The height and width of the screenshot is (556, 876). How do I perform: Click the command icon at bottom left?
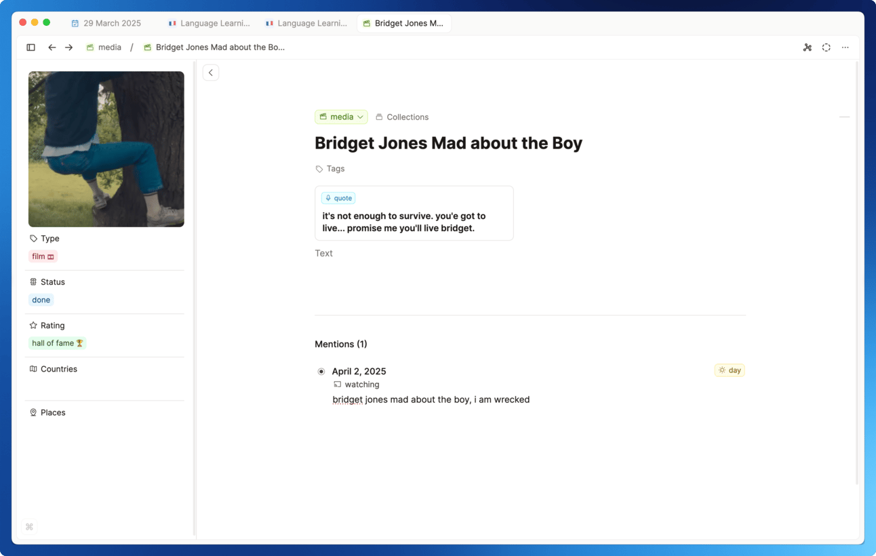pos(29,527)
